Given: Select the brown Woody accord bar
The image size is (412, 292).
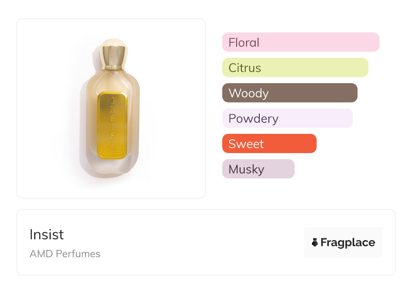Looking at the screenshot, I should tap(290, 93).
